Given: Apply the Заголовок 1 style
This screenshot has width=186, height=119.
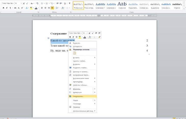Looking at the screenshot, I should 100,6.
